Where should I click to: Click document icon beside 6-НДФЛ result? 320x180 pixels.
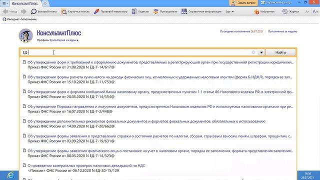coord(24,76)
